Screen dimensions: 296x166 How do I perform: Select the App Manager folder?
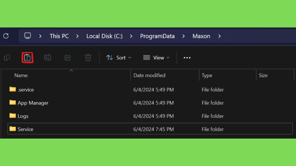33,103
